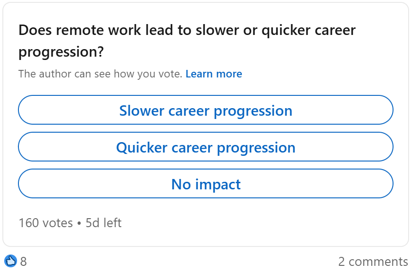The image size is (411, 272).
Task: Learn more about poll vote visibility
Action: 214,74
